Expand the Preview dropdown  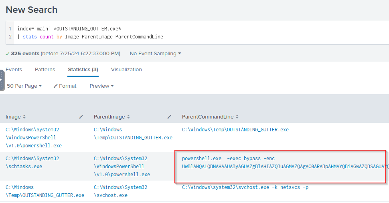click(x=101, y=86)
